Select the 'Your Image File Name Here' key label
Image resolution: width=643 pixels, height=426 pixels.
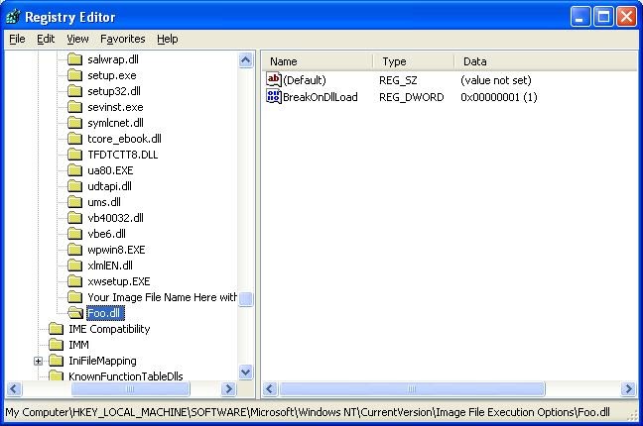tap(162, 297)
